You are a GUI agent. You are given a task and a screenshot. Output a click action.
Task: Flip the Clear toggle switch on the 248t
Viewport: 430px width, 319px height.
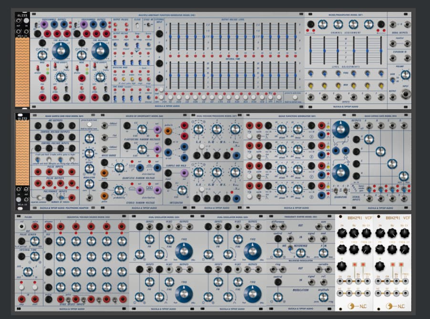137,25
